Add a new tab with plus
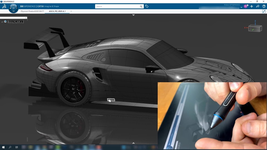The image size is (267, 150). (x=71, y=11)
